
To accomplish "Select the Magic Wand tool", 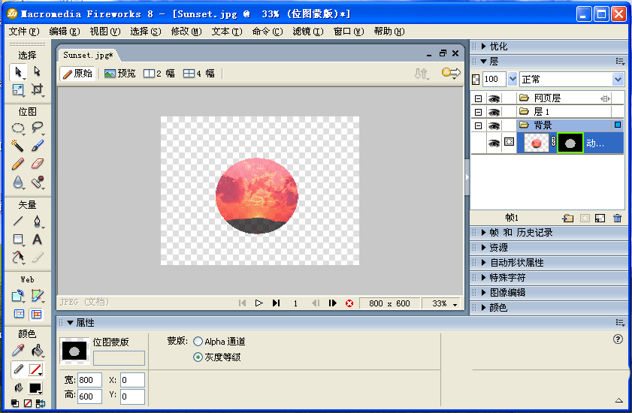I will [x=18, y=146].
